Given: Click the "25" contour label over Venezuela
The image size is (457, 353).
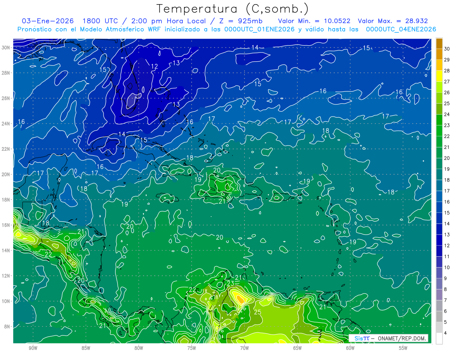Looking at the screenshot, I should point(257,312).
